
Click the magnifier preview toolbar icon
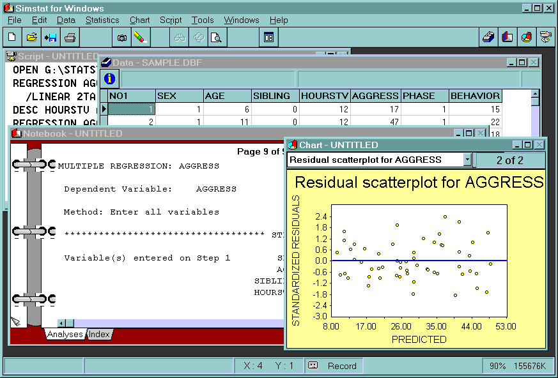217,38
